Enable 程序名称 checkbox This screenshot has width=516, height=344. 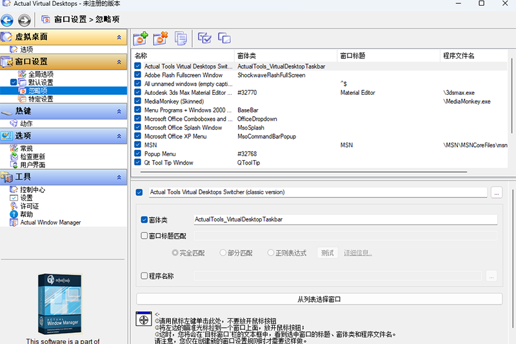tap(144, 276)
